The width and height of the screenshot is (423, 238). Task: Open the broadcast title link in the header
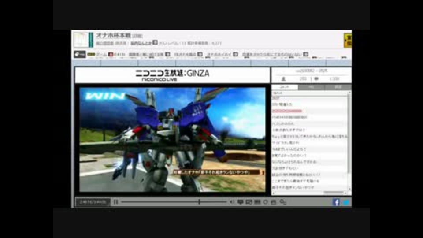113,35
